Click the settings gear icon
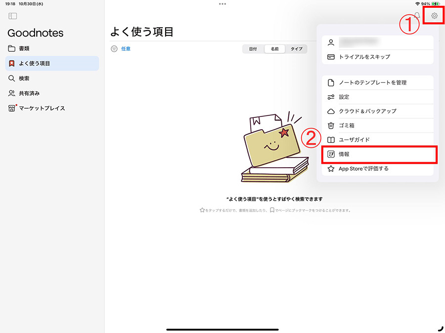 click(x=434, y=16)
